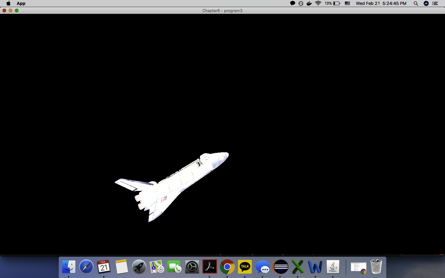
Task: Launch Eclipse from the dock
Action: tap(280, 267)
